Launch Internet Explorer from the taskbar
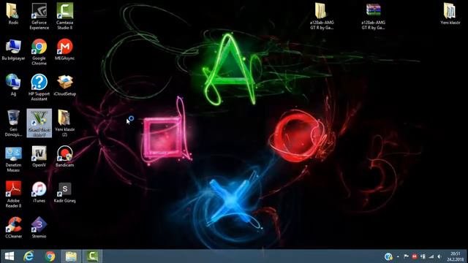Image resolution: width=468 pixels, height=263 pixels. 29,256
